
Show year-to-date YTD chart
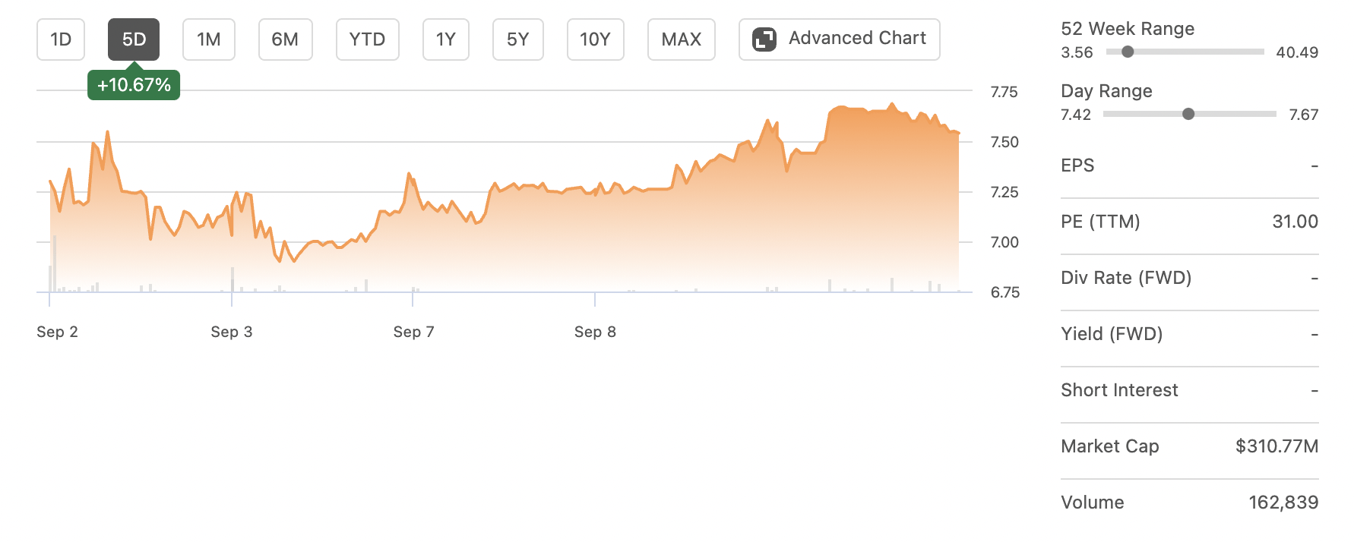coord(367,39)
